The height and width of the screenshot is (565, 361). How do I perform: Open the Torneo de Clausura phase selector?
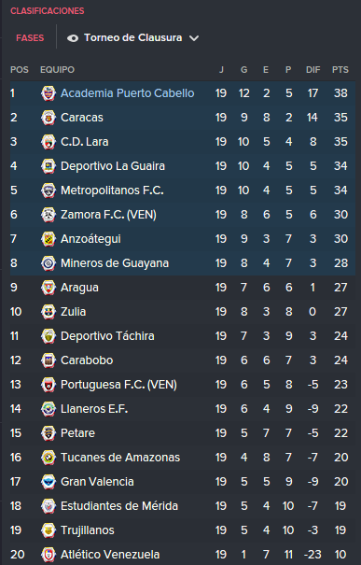132,38
